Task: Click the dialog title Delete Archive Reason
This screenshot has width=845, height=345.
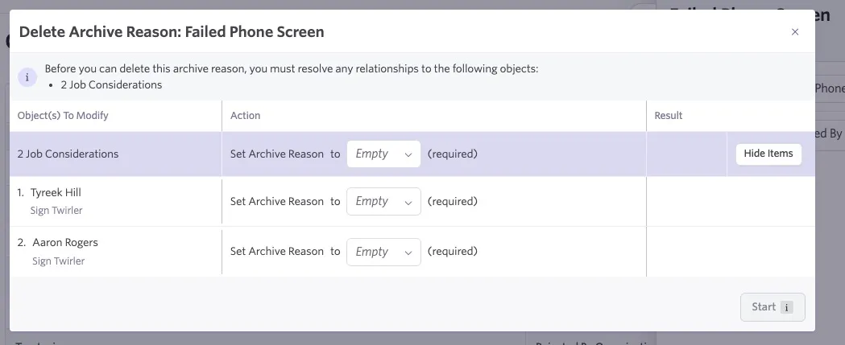Action: tap(172, 31)
